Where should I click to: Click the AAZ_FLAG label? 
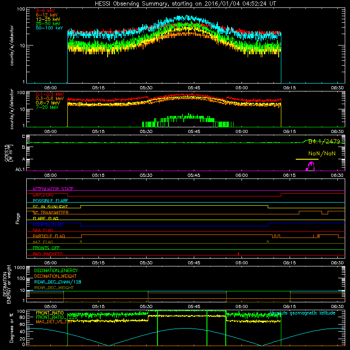[x=43, y=242]
